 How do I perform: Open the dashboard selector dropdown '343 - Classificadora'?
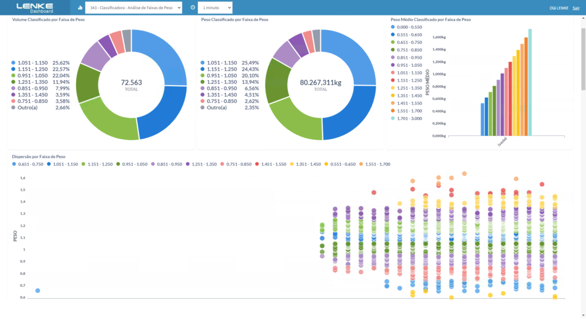[x=133, y=7]
